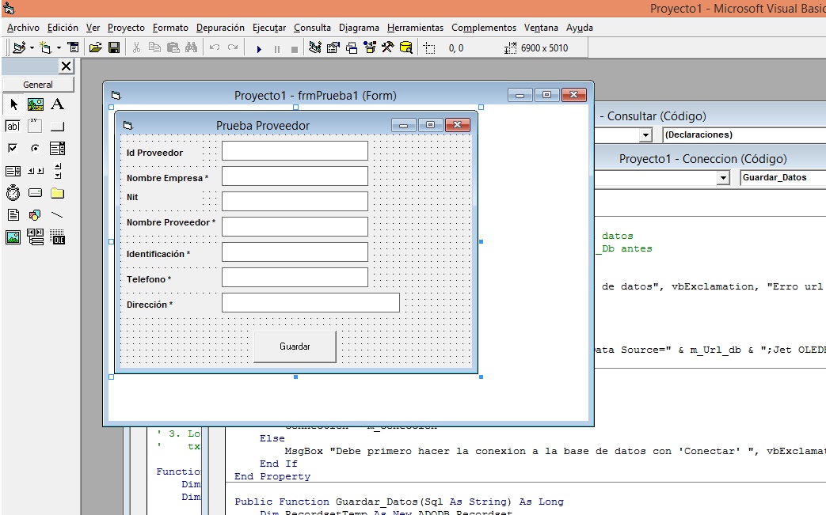Select the PictureBox tool in the toolbox
Screen dimensions: 826x515
(x=36, y=104)
